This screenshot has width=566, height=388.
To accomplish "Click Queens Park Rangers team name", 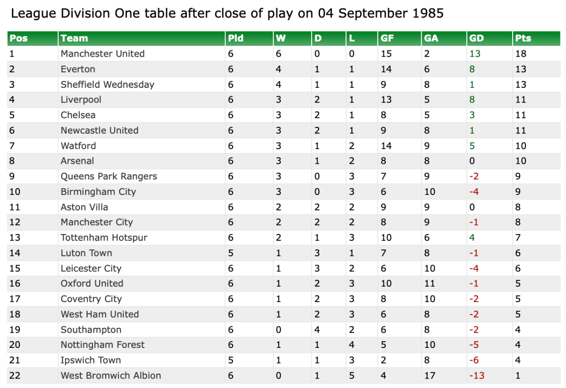I will click(x=109, y=177).
